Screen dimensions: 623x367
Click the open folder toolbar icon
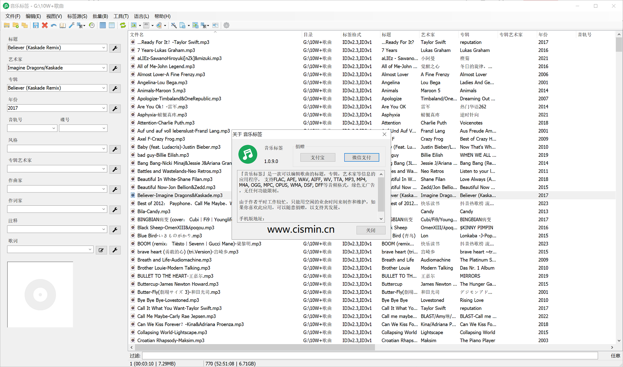point(7,25)
